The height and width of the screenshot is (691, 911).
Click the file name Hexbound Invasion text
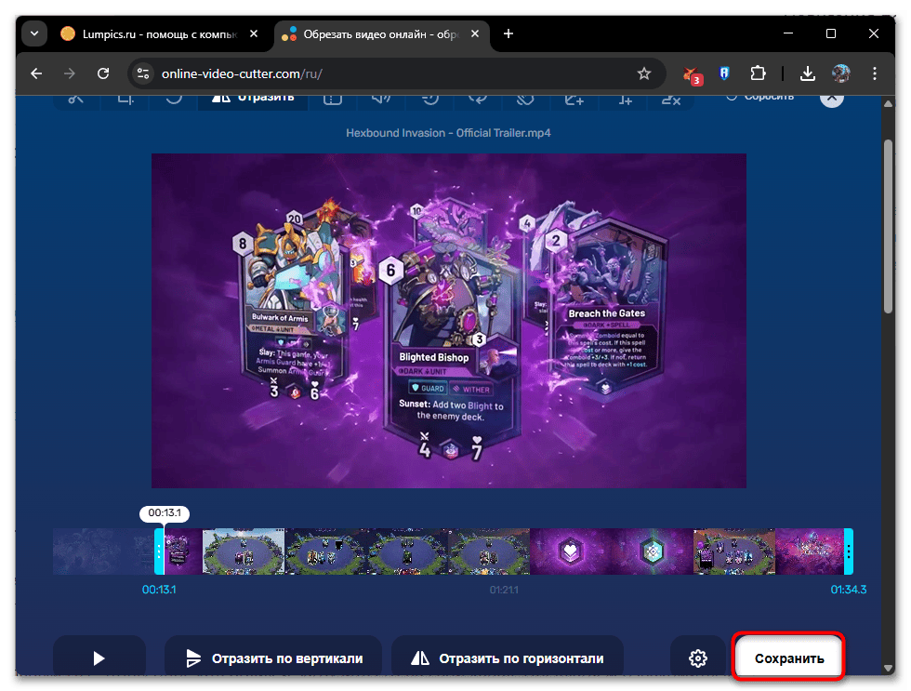pos(448,132)
